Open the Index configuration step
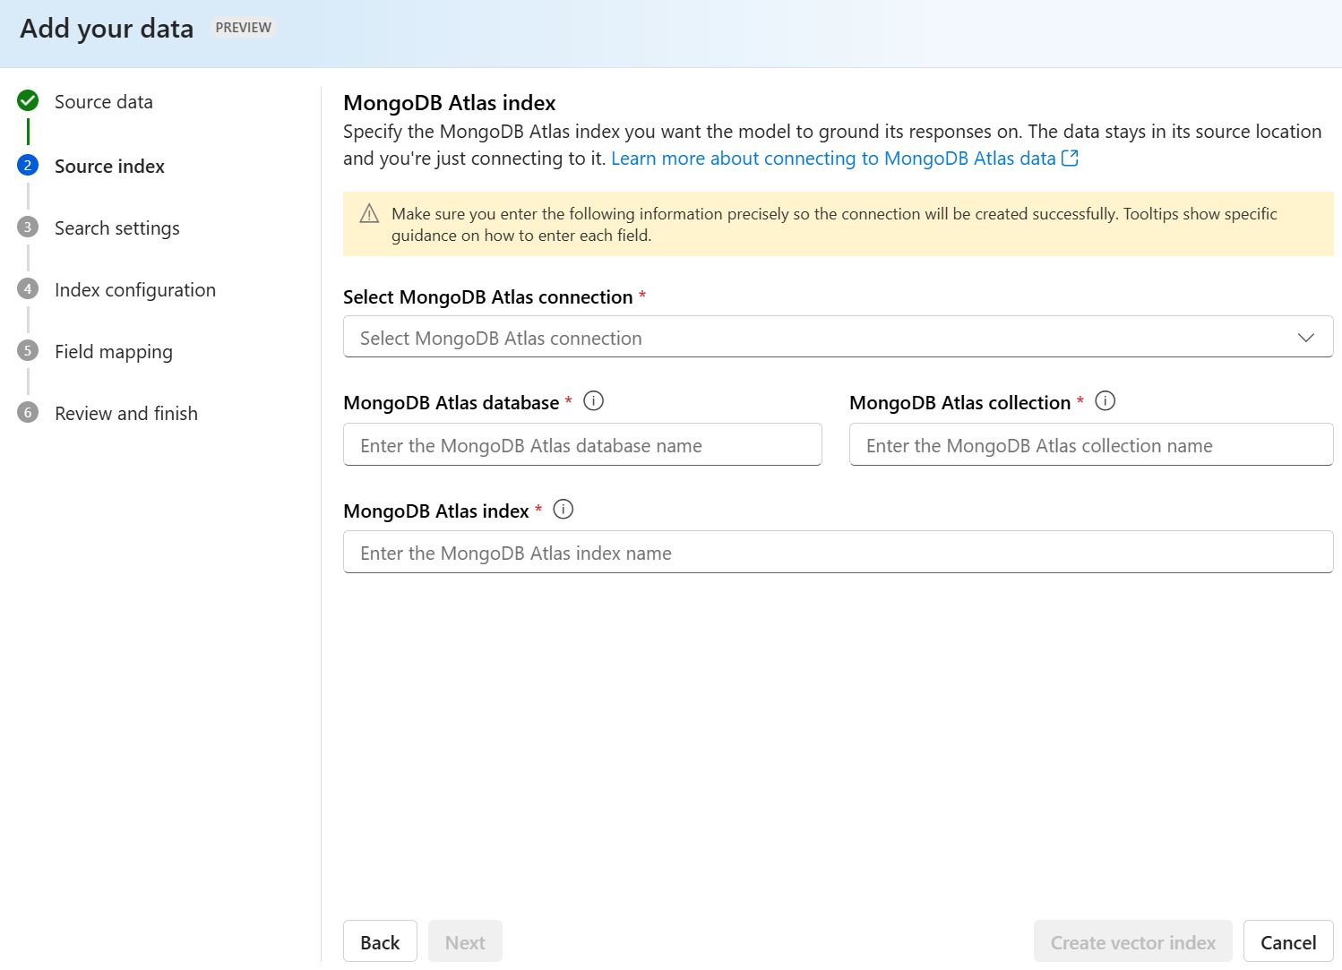This screenshot has height=970, width=1342. [135, 290]
